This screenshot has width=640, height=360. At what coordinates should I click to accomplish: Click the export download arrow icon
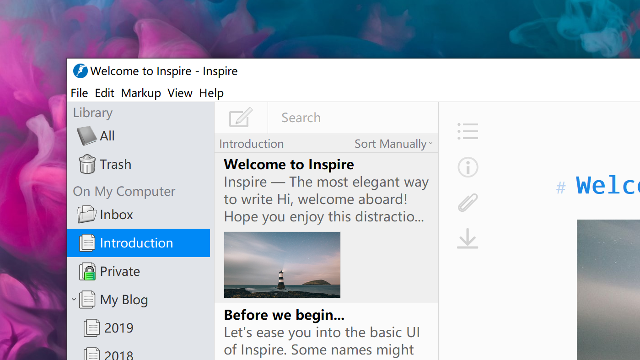468,239
